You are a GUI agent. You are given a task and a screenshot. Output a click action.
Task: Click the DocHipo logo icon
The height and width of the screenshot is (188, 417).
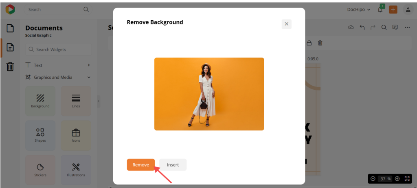point(10,10)
